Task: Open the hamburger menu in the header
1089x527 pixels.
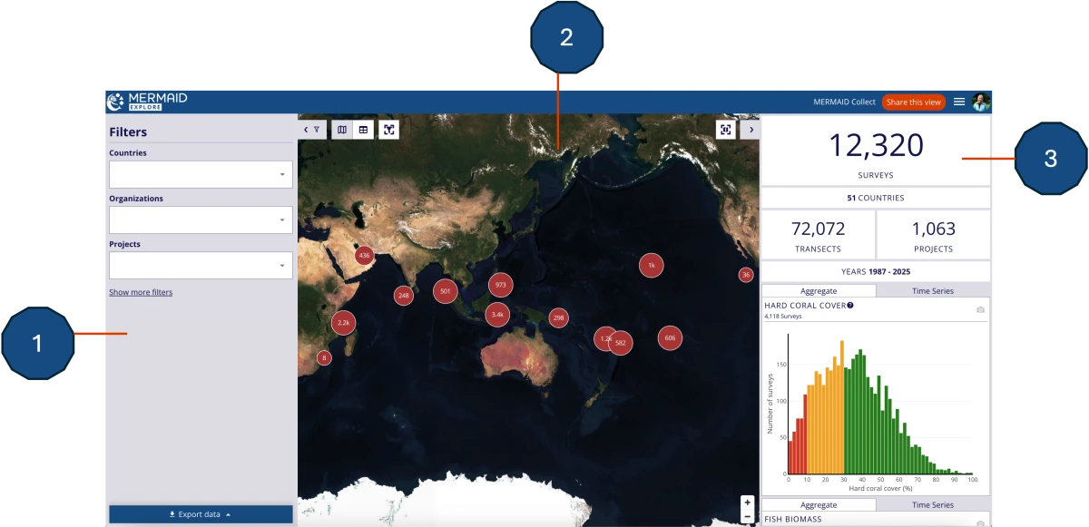Action: click(x=959, y=102)
